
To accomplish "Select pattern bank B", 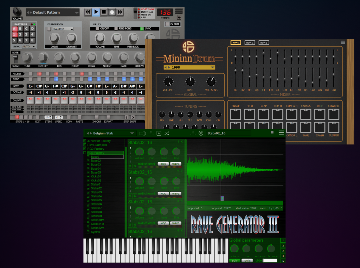I will [x=21, y=29].
